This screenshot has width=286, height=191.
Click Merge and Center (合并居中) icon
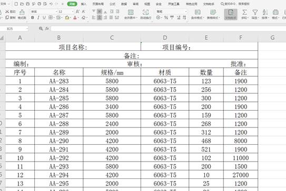click(131, 13)
